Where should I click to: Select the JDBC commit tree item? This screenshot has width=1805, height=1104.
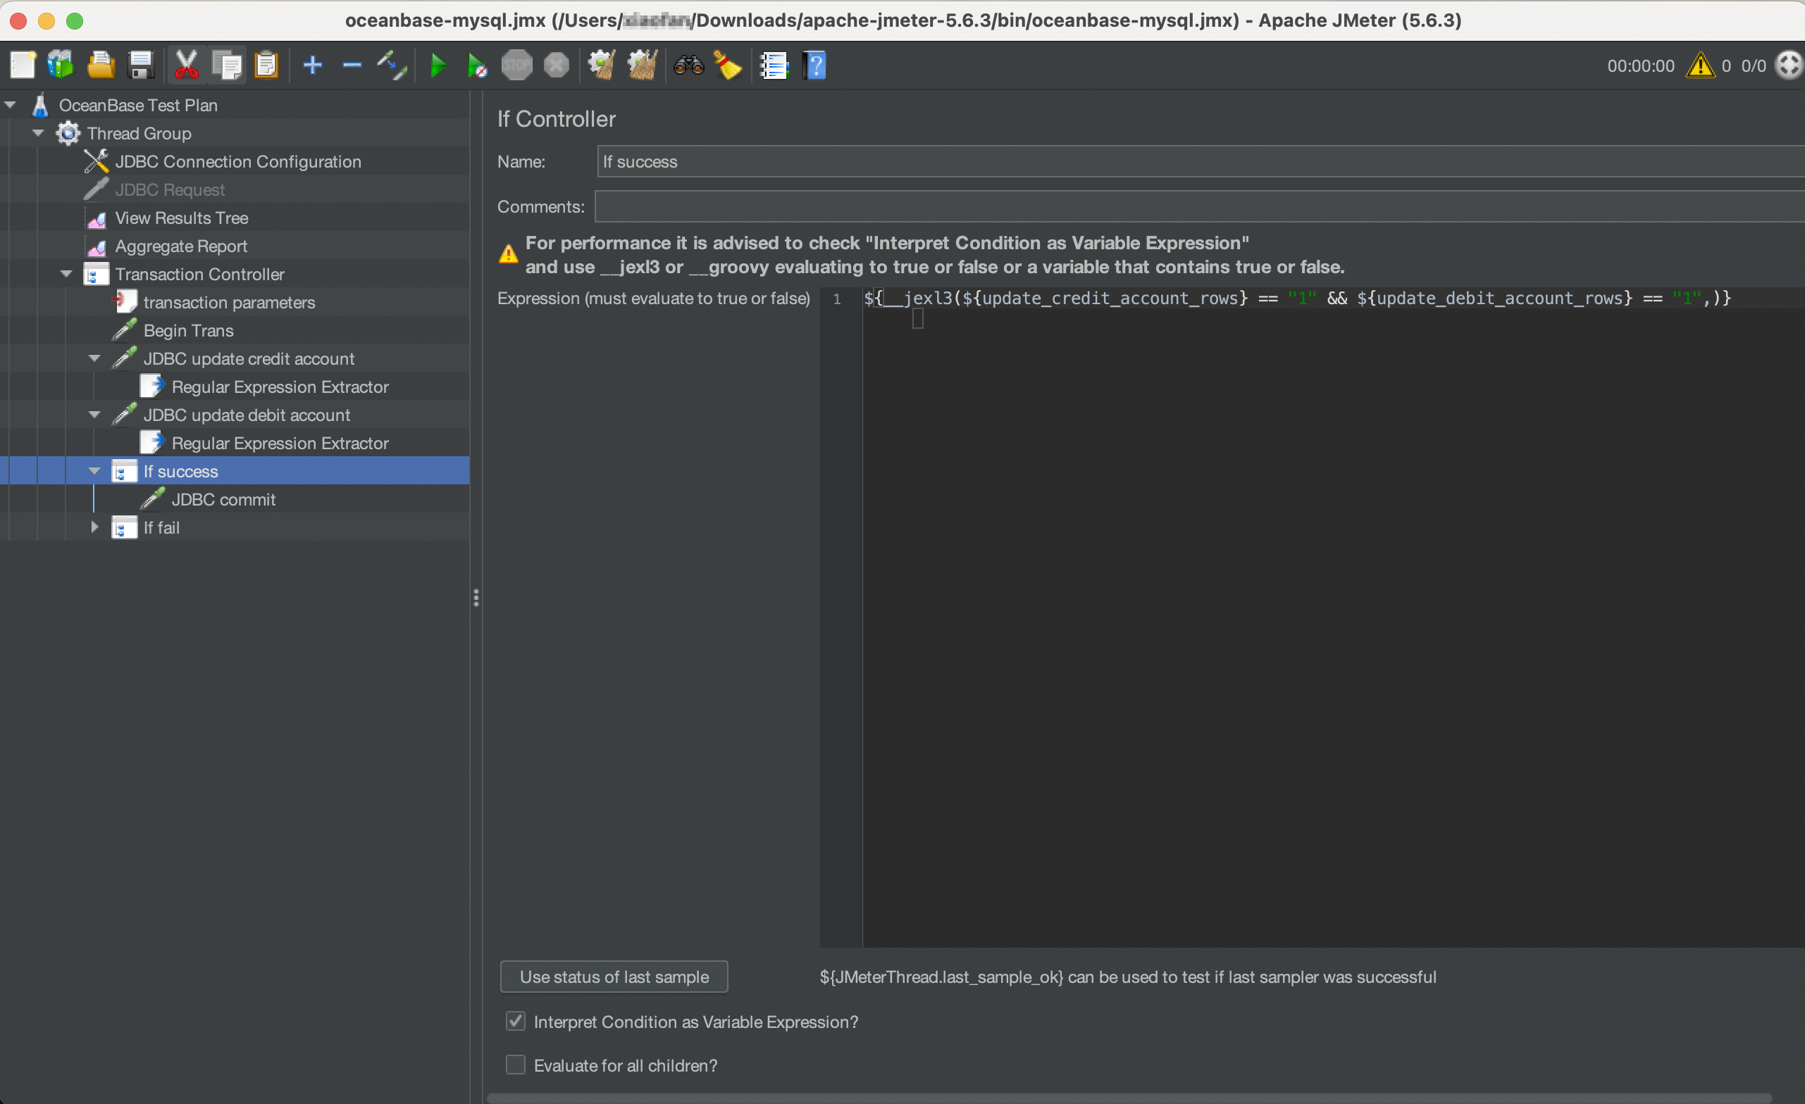(223, 499)
